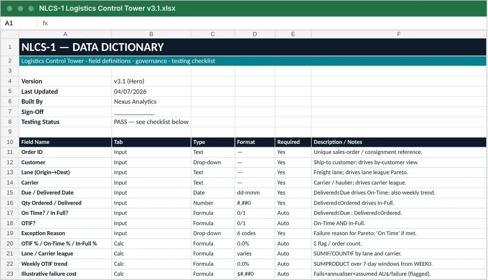488x280 pixels.
Task: Click the '#,##0' format cell in Qty row
Action: click(255, 203)
